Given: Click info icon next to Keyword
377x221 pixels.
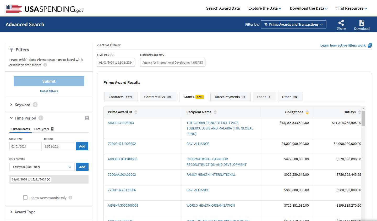Looking at the screenshot, I should [x=35, y=105].
